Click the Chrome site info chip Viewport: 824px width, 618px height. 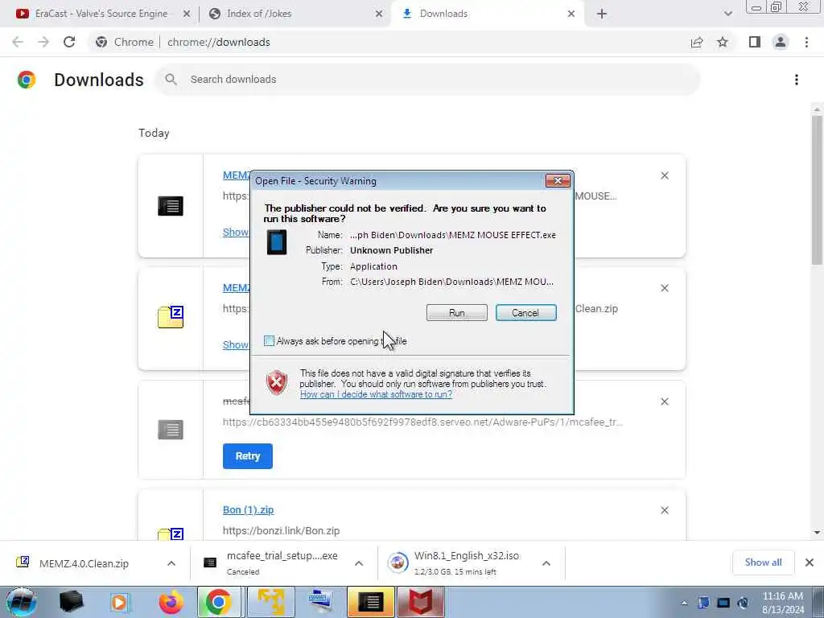coord(125,42)
